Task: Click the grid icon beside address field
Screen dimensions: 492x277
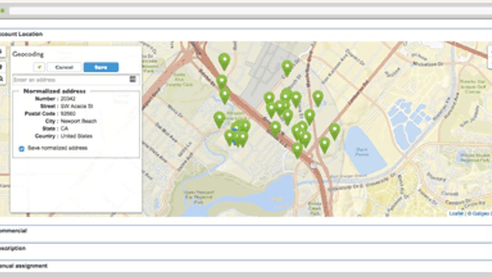Action: 133,80
